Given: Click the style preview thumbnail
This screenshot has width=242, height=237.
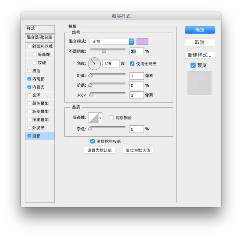Looking at the screenshot, I should 200,83.
